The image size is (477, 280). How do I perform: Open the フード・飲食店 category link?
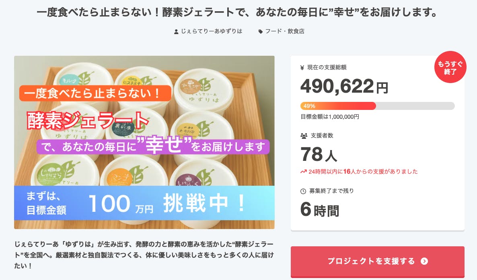click(285, 31)
